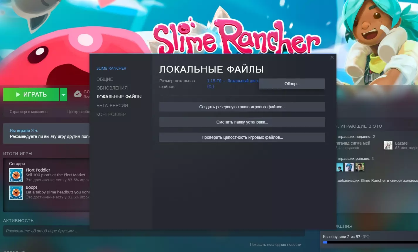The image size is (418, 252).
Task: Click Сменить папку установки button
Action: [242, 122]
